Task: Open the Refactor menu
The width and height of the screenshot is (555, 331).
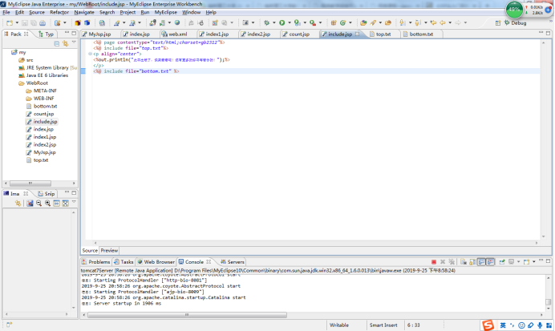Action: (x=59, y=12)
